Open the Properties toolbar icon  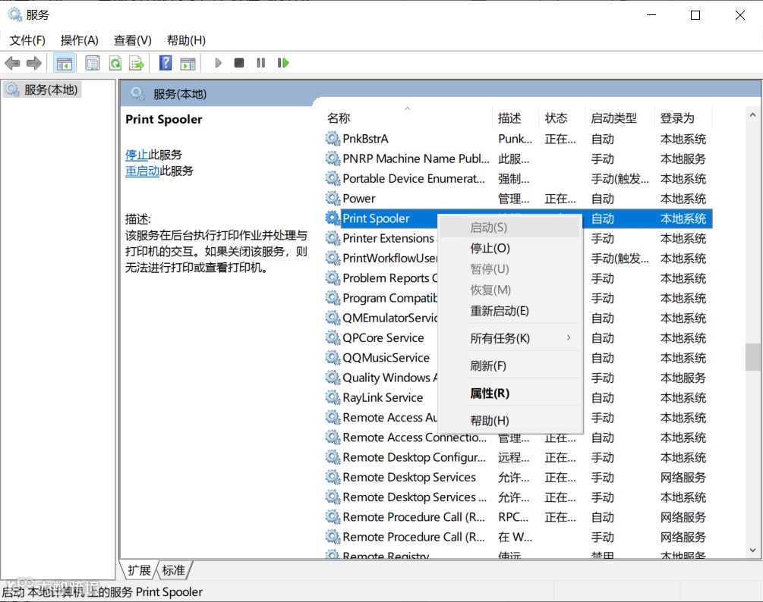pos(93,63)
